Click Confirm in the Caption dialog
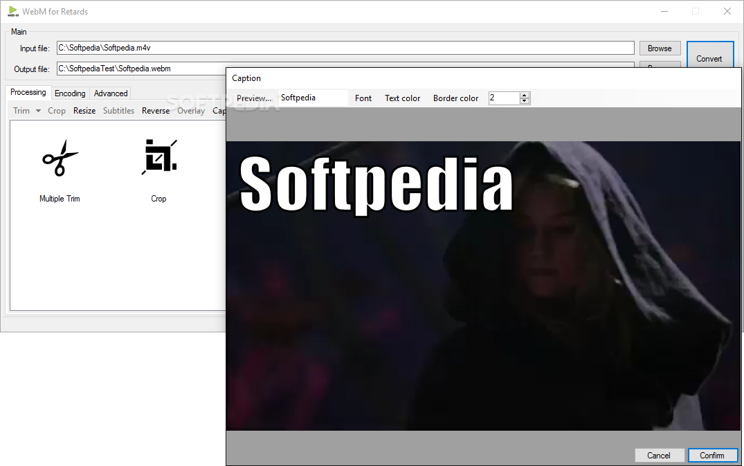Image resolution: width=744 pixels, height=466 pixels. pyautogui.click(x=712, y=455)
